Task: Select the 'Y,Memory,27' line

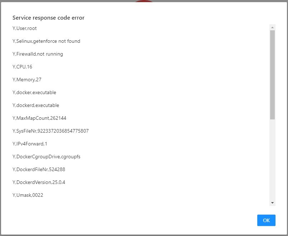Action: 27,79
